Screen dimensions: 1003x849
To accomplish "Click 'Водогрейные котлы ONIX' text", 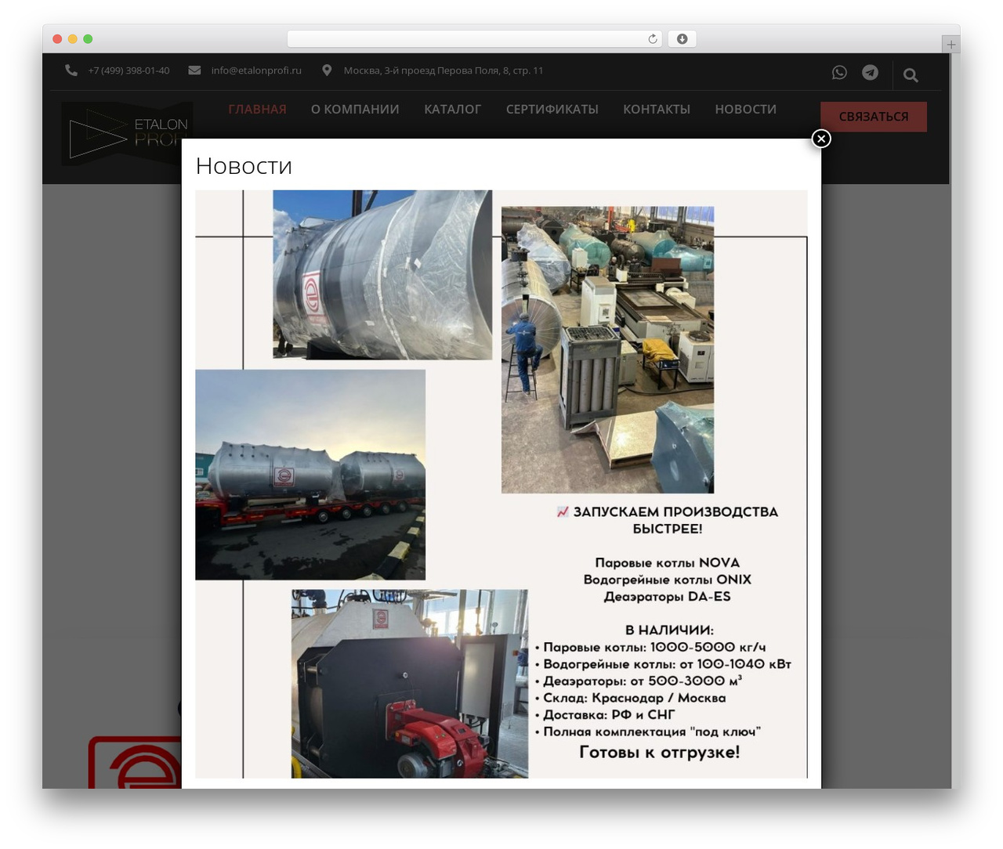I will pyautogui.click(x=668, y=580).
